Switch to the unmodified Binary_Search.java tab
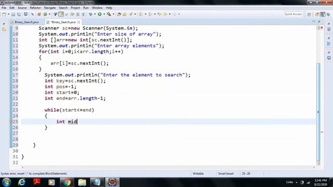This screenshot has width=333, height=187. [x=24, y=22]
